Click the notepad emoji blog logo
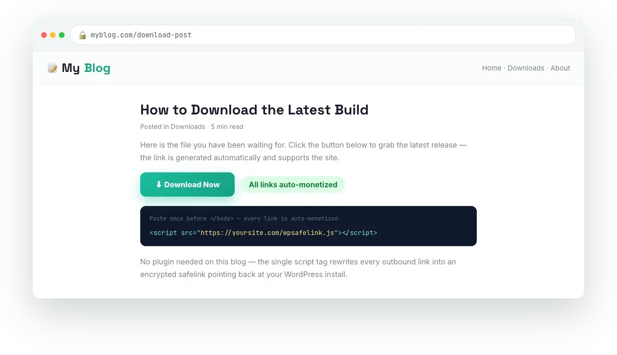617x355 pixels. (x=52, y=68)
